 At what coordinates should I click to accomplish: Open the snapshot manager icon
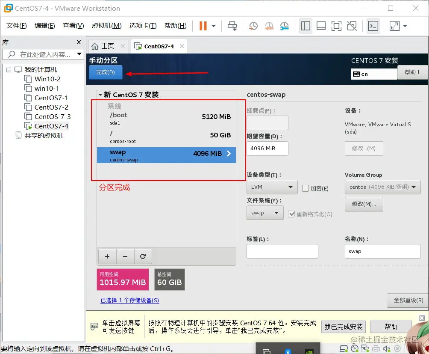[x=285, y=26]
